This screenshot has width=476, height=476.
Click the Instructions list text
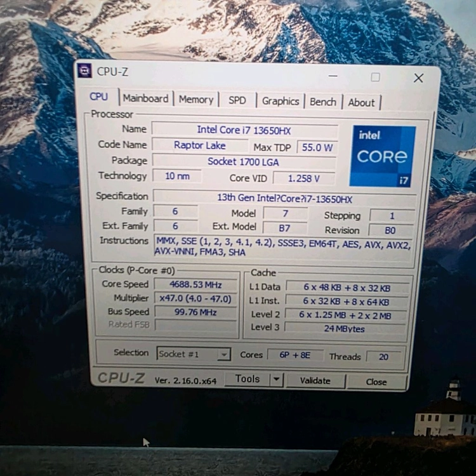[x=283, y=248]
